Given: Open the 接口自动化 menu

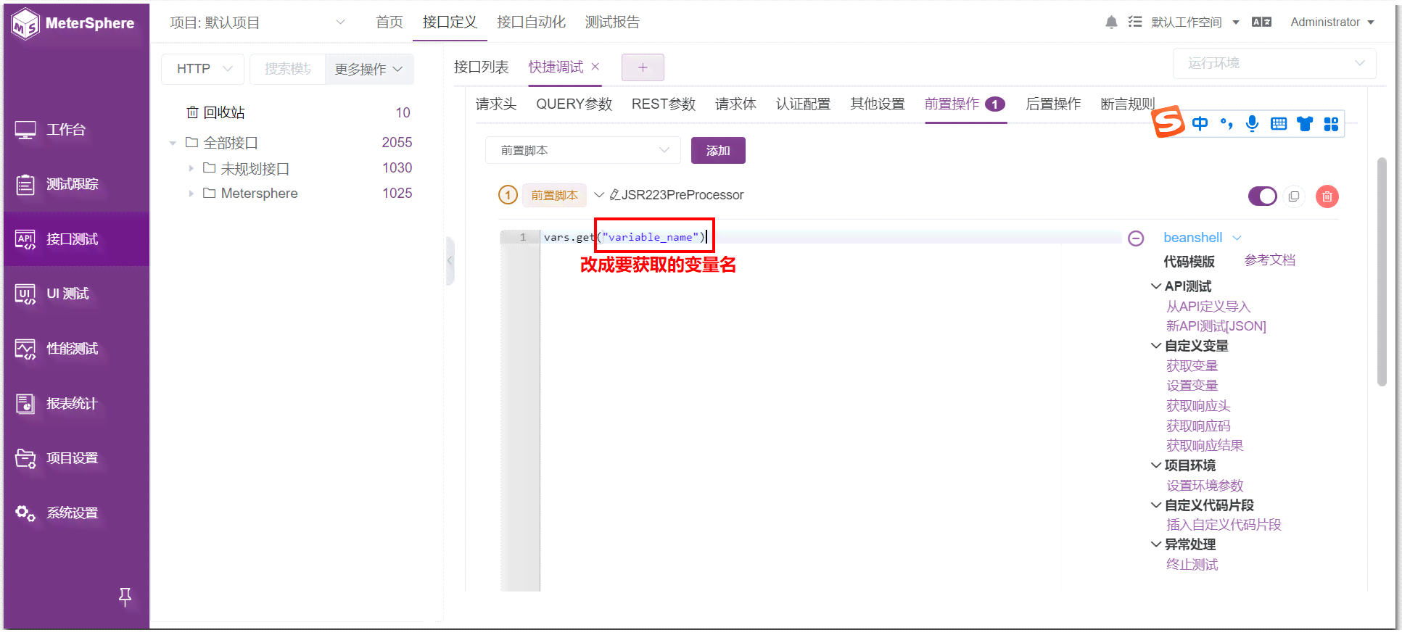Looking at the screenshot, I should pyautogui.click(x=531, y=22).
